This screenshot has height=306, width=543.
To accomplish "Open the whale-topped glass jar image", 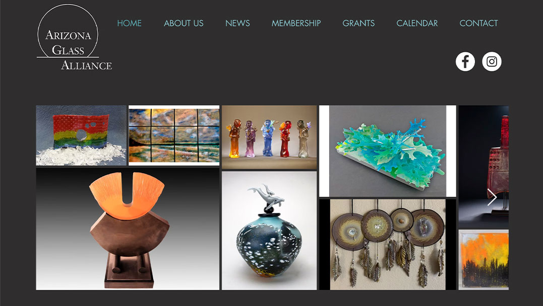I will click(269, 231).
